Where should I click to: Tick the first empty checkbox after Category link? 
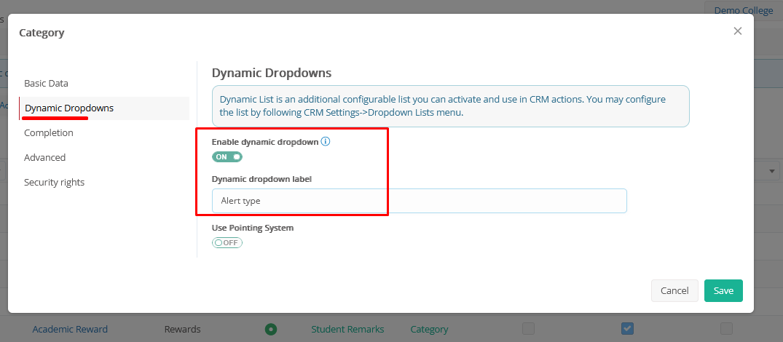point(528,328)
